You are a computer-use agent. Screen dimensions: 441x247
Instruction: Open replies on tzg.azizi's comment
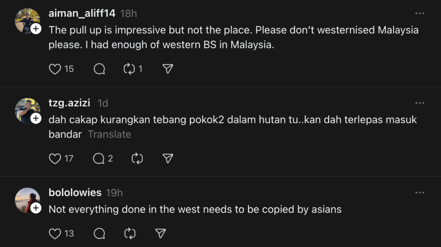pos(99,159)
